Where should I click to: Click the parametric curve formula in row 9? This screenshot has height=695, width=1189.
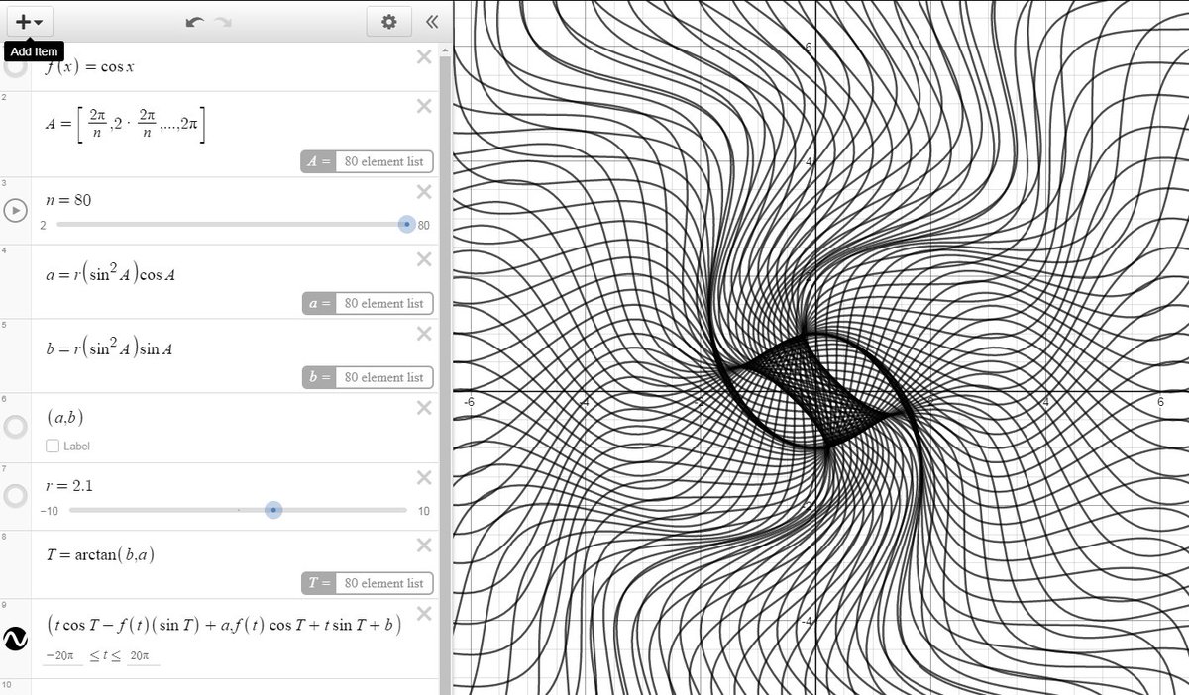coord(223,624)
